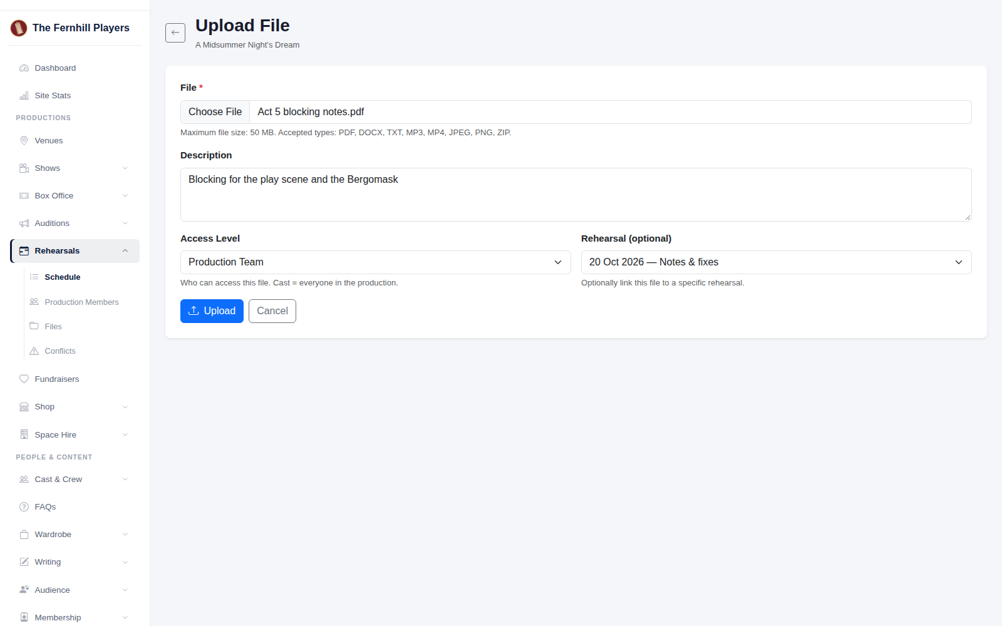Expand the Wardrobe chevron
1002x626 pixels.
(125, 535)
